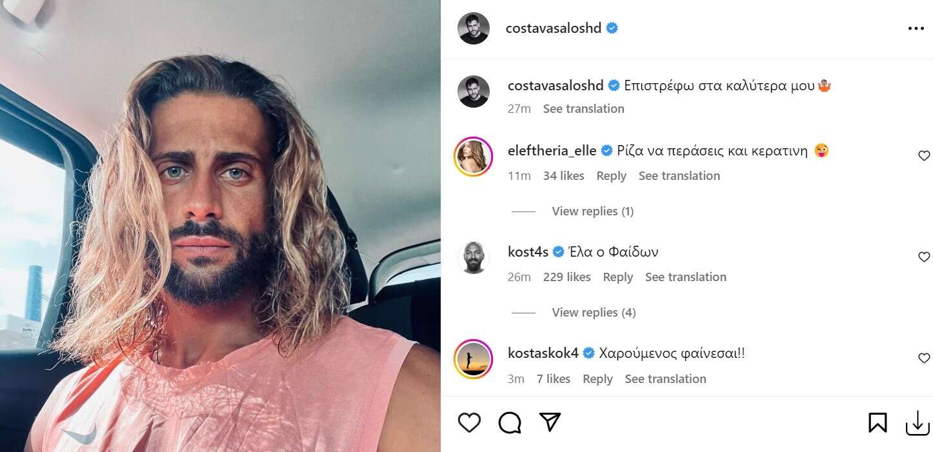This screenshot has width=933, height=452.
Task: Share the post with the paper plane icon
Action: point(550,422)
